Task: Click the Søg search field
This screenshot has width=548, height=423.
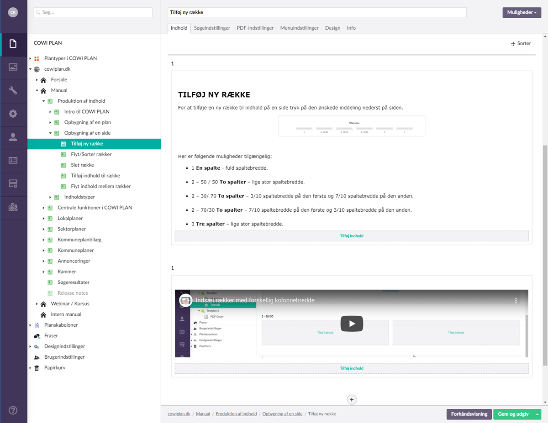Action: pyautogui.click(x=93, y=13)
